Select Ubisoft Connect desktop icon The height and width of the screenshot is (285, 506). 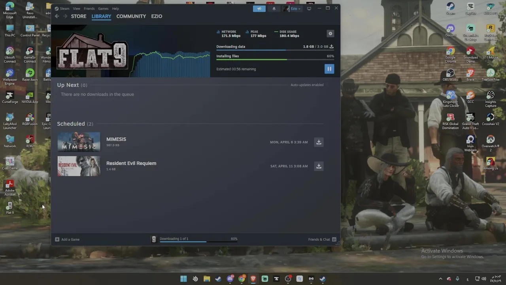click(9, 55)
